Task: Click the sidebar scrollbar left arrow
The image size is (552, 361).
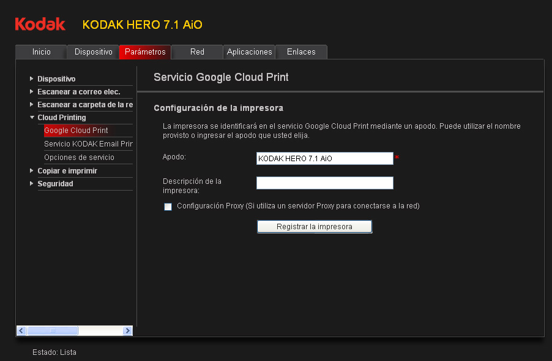Action: pos(21,331)
